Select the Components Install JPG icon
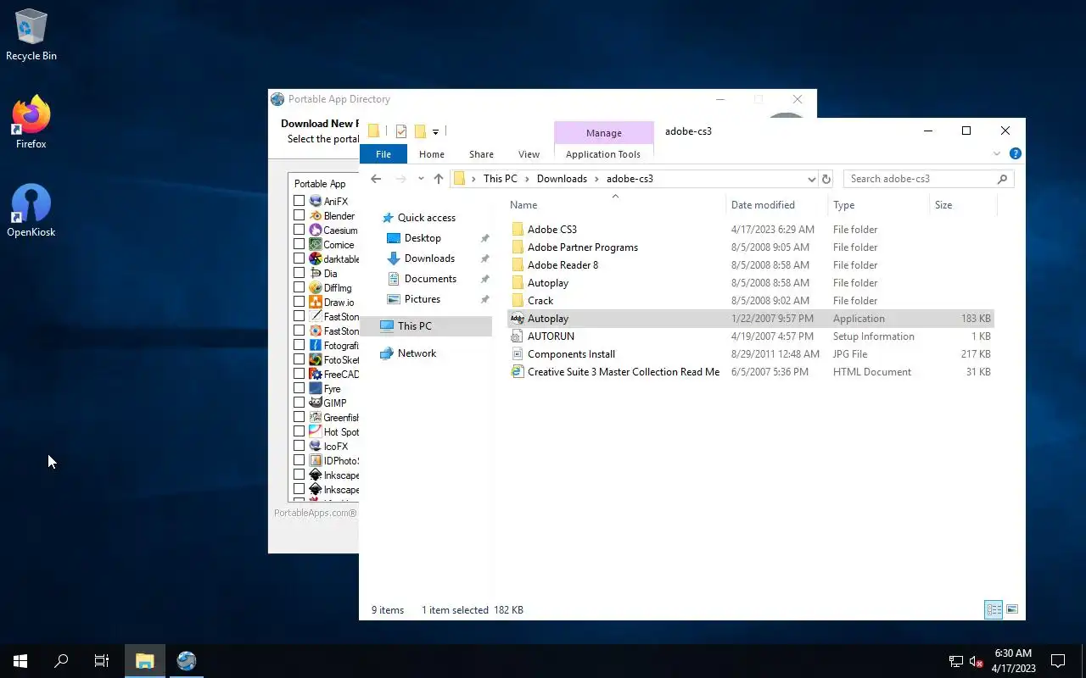Viewport: 1086px width, 678px height. pyautogui.click(x=518, y=354)
